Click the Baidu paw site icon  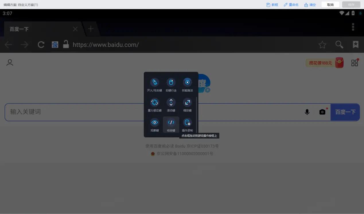click(x=55, y=44)
